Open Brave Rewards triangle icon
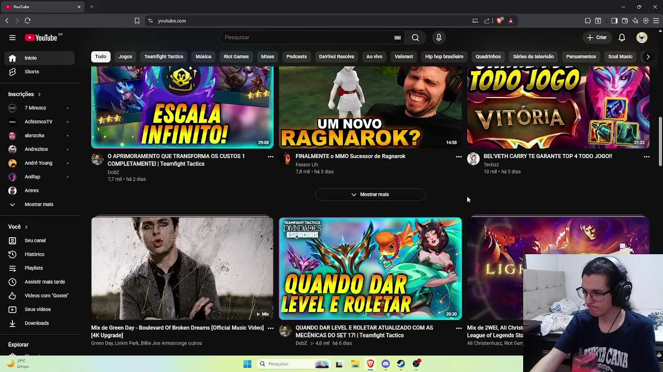Viewport: 663px width, 372px height. [x=511, y=21]
